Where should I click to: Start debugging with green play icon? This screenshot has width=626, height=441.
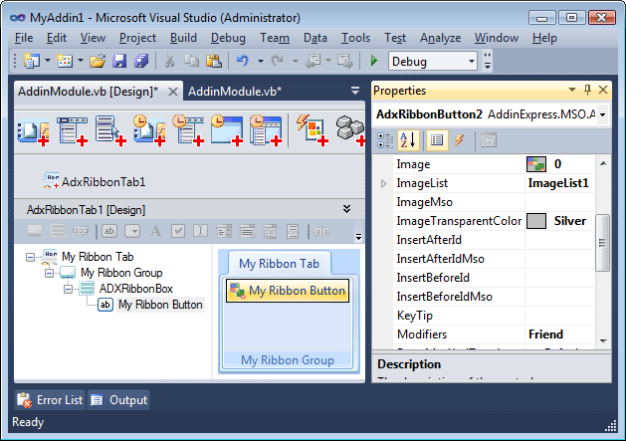coord(374,61)
